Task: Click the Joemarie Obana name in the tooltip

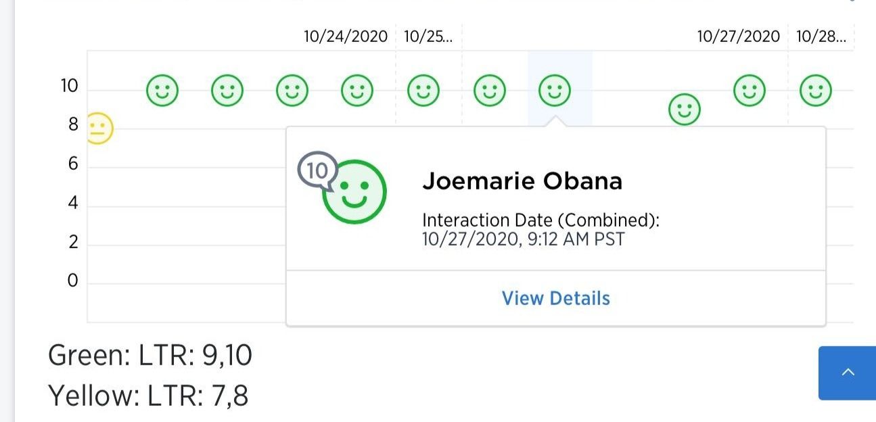Action: point(522,181)
